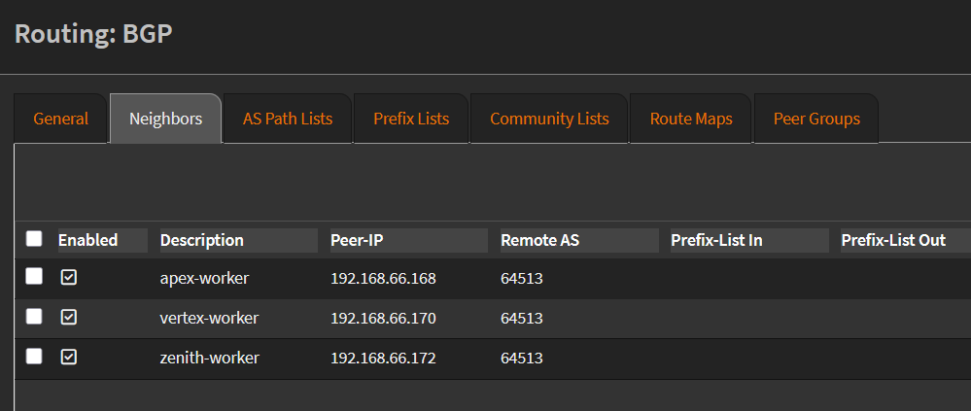Tick the select-all checkbox in table header
Viewport: 971px width, 411px height.
pyautogui.click(x=34, y=239)
